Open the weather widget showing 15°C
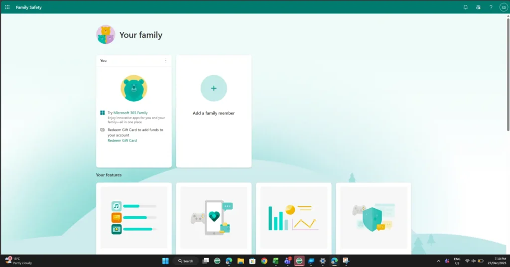The width and height of the screenshot is (510, 267). 18,261
